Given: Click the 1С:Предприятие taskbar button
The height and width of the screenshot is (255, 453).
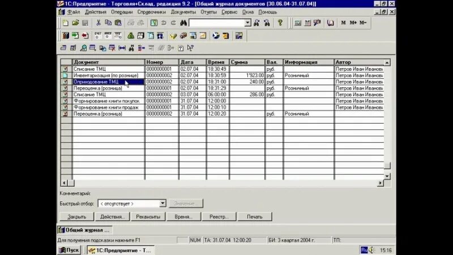Looking at the screenshot, I should [121, 250].
